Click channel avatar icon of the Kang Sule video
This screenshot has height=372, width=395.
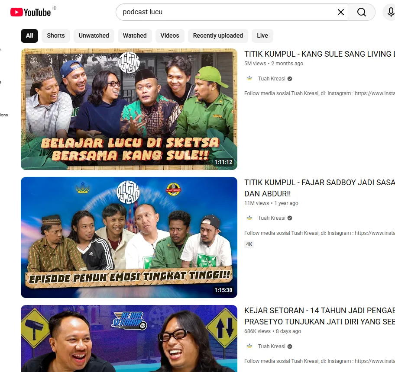[x=249, y=78]
